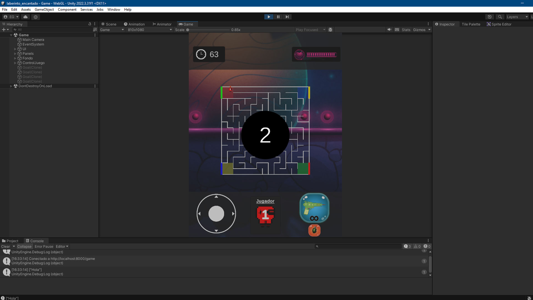Screen dimensions: 533x300
Task: Lock the Hierarchy panel padlock
Action: 90,24
